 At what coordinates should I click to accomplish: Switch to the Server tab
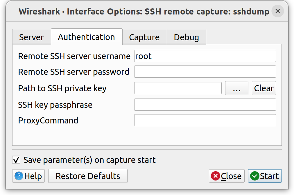[x=31, y=37]
